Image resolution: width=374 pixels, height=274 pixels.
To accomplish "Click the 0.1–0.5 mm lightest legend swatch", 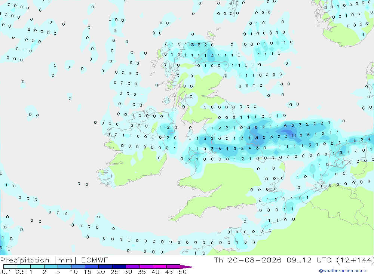I will coord(10,267).
